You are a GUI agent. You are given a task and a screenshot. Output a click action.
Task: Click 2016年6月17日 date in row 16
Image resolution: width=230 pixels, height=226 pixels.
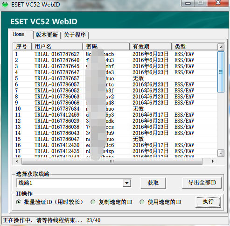pos(150,145)
